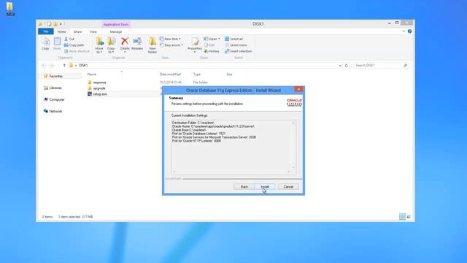Click the Search DISK1 field

[380, 65]
